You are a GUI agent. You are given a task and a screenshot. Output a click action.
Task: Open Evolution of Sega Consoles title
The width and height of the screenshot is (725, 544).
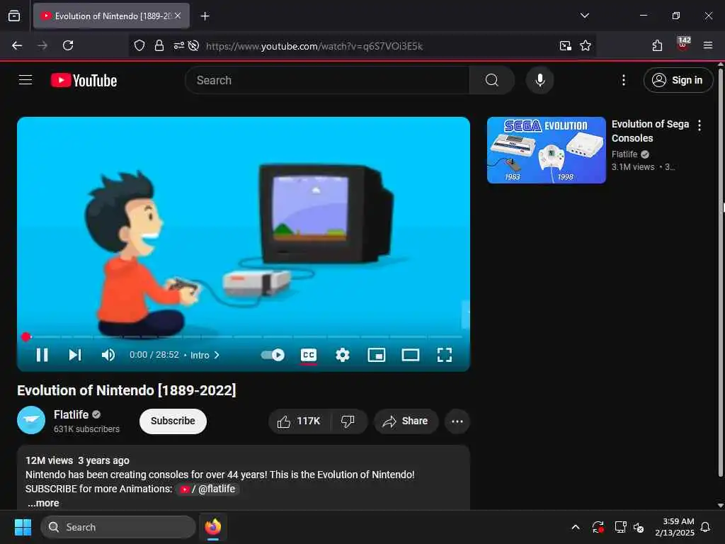[x=650, y=131]
